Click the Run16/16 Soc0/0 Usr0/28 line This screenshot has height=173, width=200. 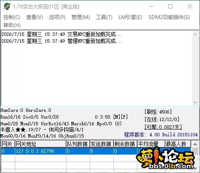click(x=30, y=117)
